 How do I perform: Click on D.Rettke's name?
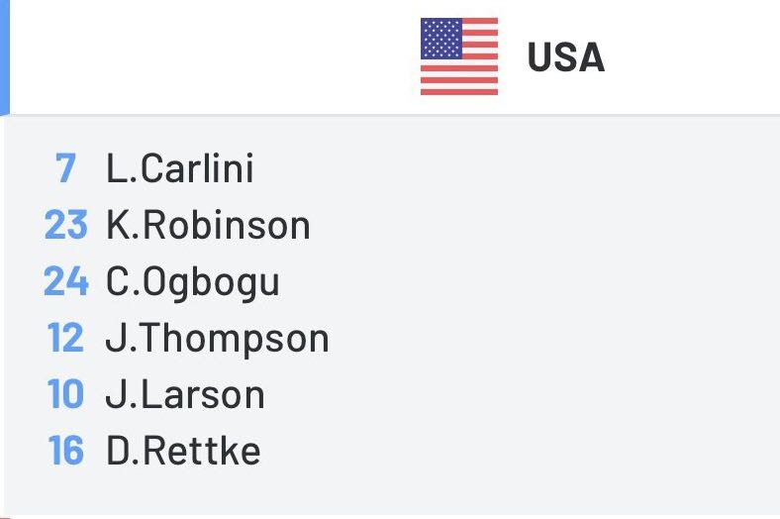[x=183, y=451]
